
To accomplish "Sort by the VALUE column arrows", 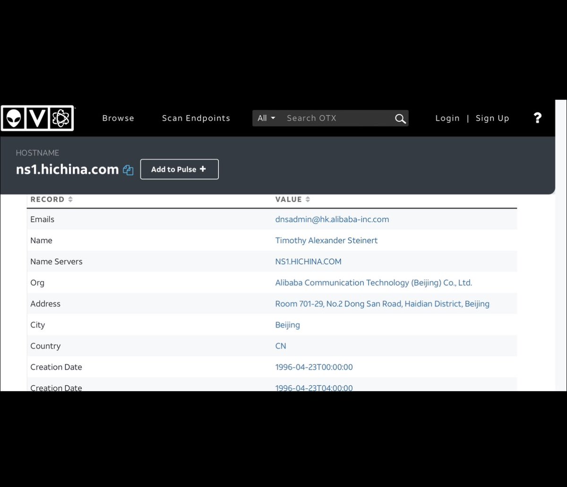I will 308,199.
